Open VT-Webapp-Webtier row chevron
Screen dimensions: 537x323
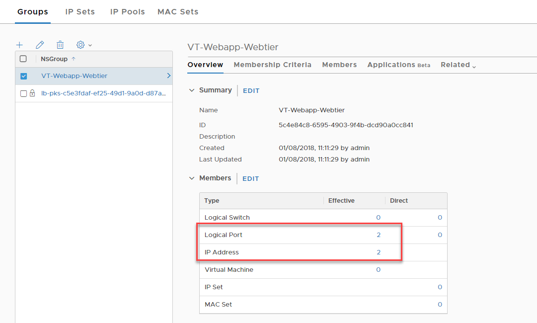(168, 76)
